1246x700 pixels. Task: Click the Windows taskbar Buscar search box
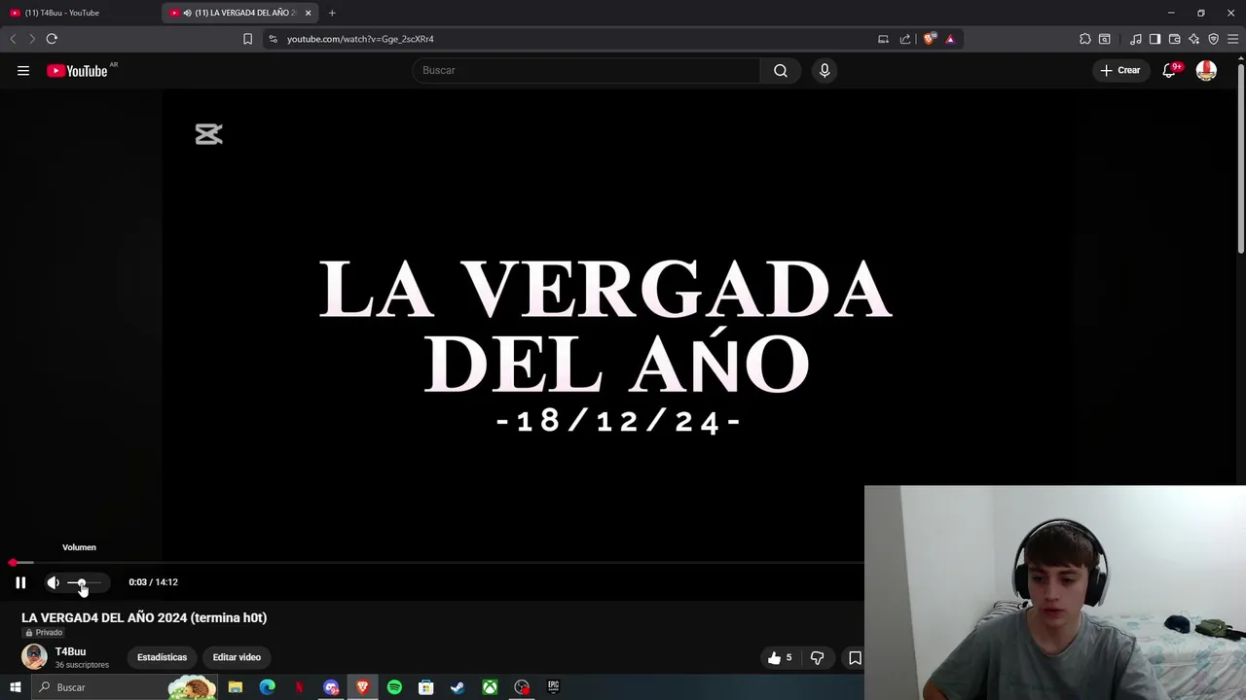[x=125, y=687]
